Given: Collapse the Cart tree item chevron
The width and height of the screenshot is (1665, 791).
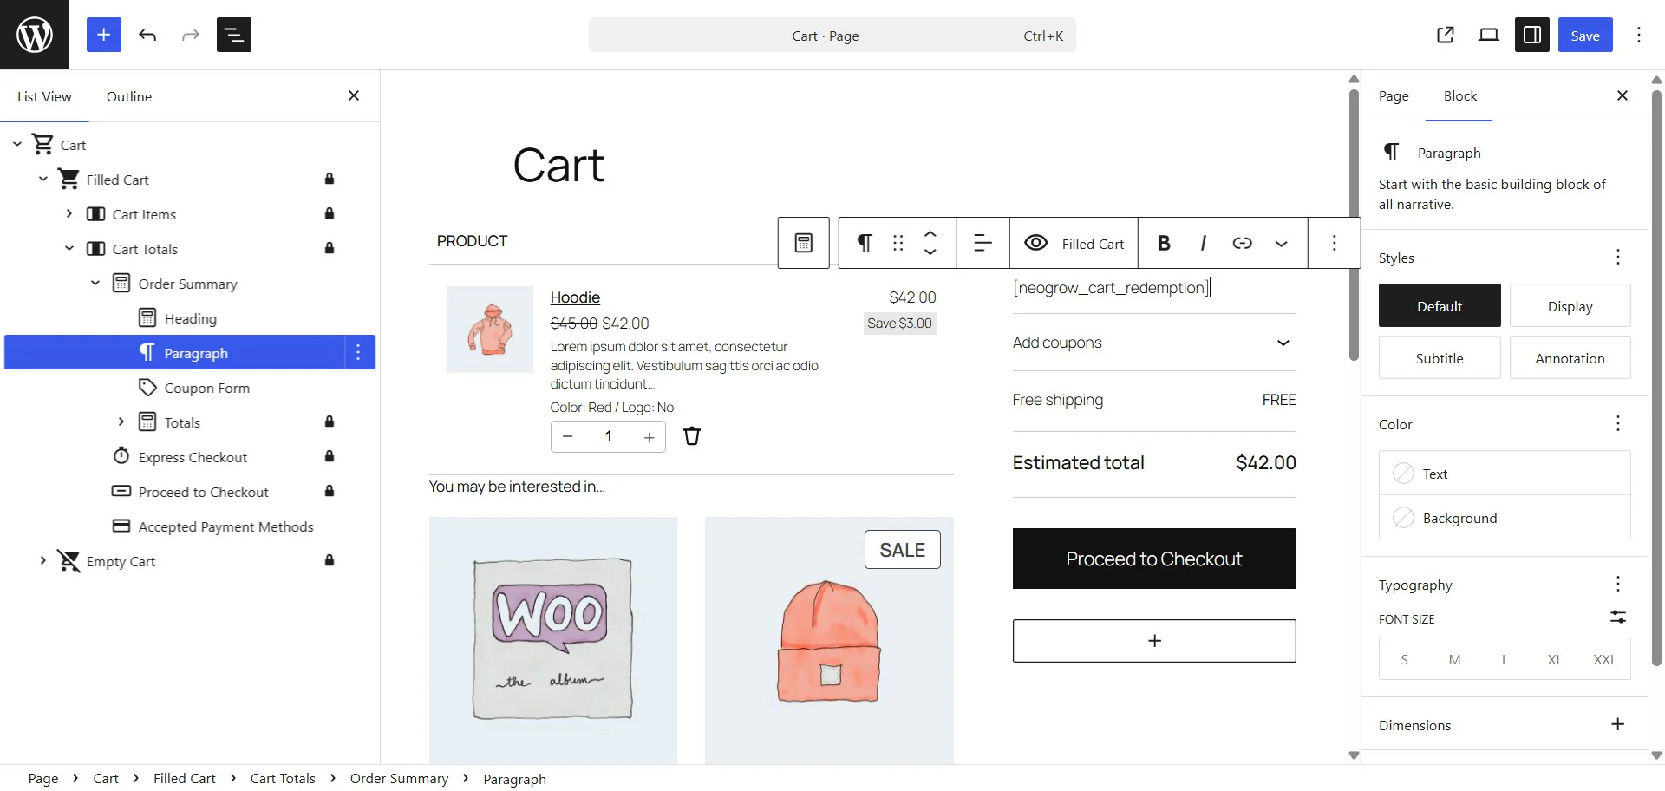Looking at the screenshot, I should point(17,144).
